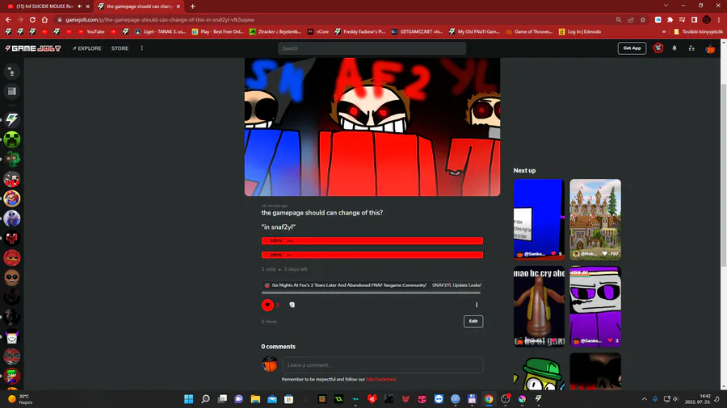Open the EXPLORE page

(x=86, y=48)
